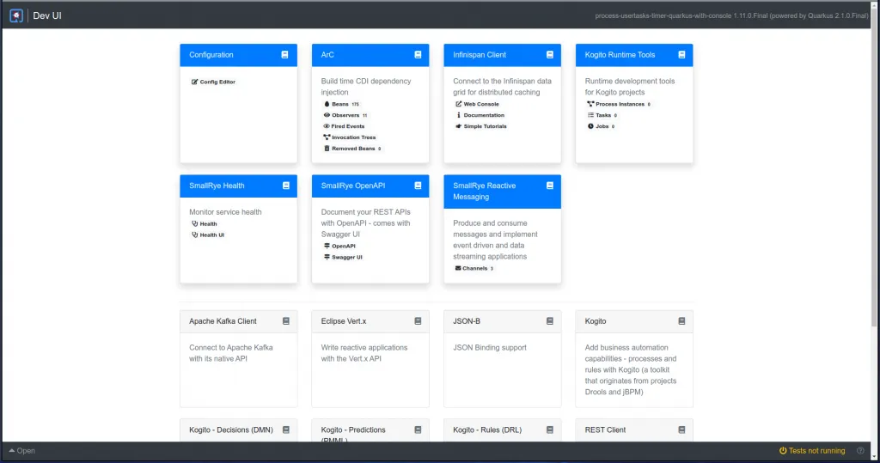The image size is (880, 463).
Task: Click the SmallRye Health card title
Action: point(217,186)
